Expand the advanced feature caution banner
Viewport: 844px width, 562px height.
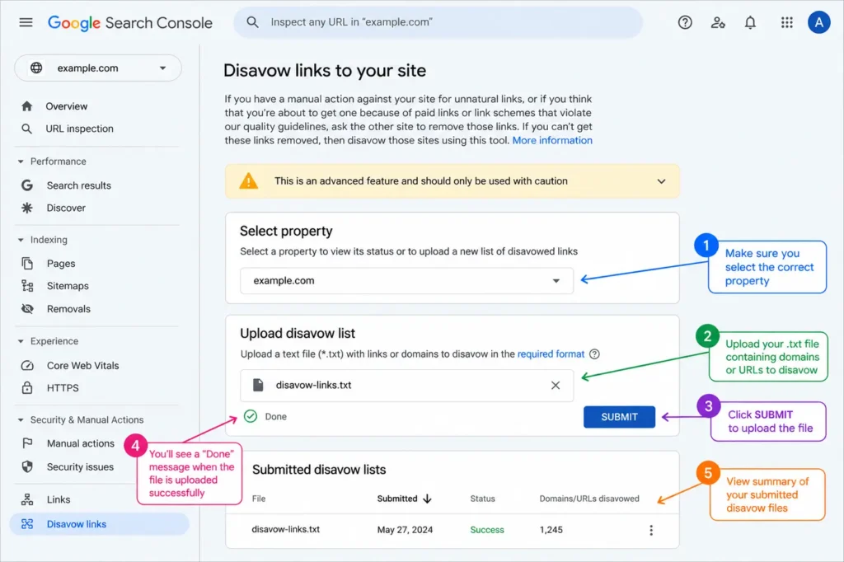click(x=661, y=181)
